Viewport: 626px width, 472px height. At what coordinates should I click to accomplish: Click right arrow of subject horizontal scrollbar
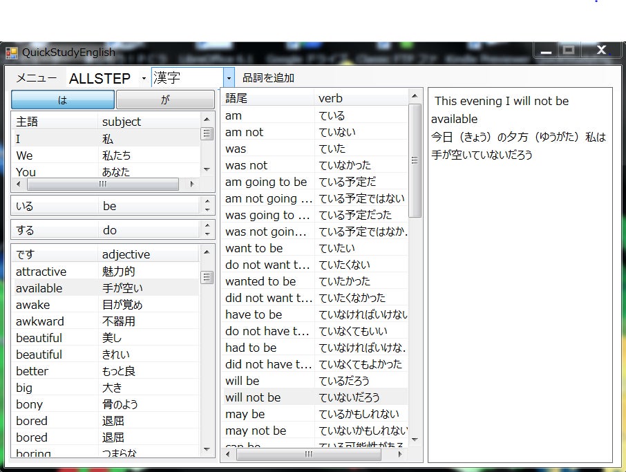click(192, 185)
